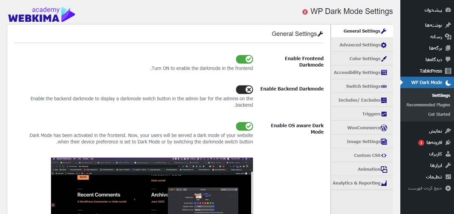Click the WooCommerce WordPress logo icon
The image size is (454, 214).
coord(384,128)
